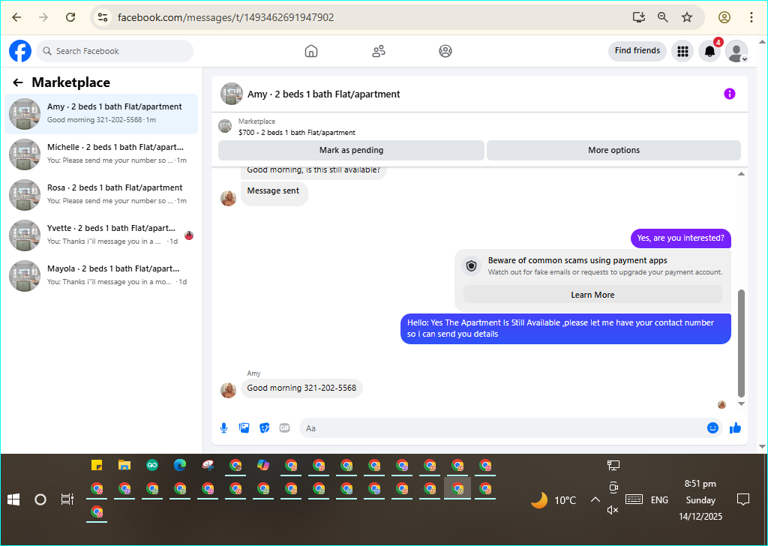Click the zoom magnifier icon in the address bar
This screenshot has width=768, height=546.
pyautogui.click(x=663, y=17)
